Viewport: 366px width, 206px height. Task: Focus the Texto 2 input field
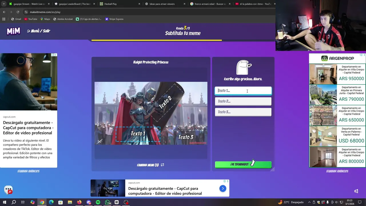pyautogui.click(x=243, y=101)
